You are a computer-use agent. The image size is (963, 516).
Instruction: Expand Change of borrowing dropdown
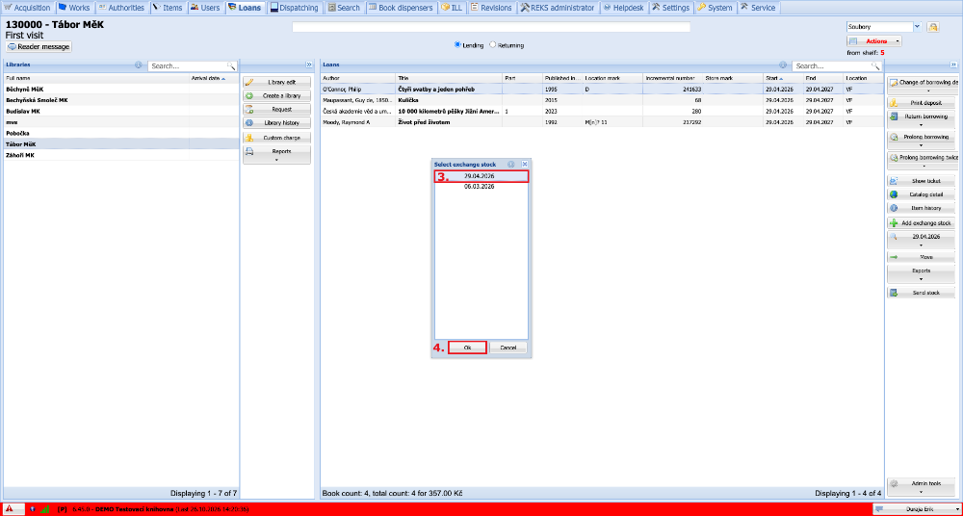click(x=922, y=86)
